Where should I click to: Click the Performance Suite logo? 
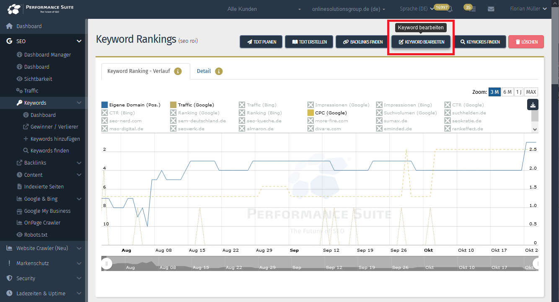41,9
